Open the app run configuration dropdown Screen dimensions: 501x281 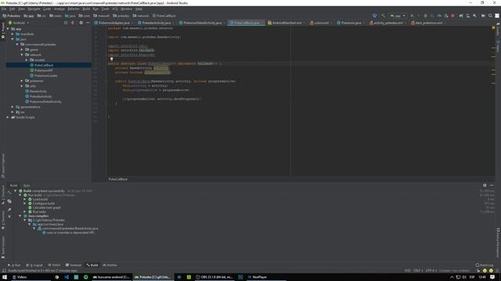coord(398,16)
